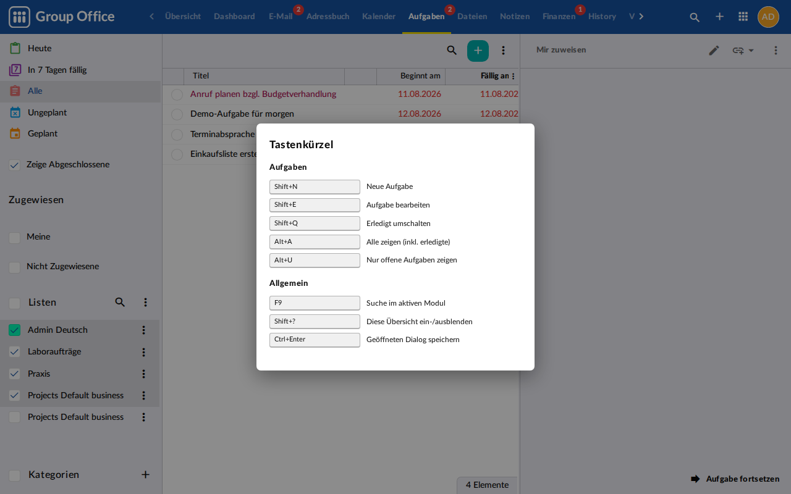Select the Ungeplant filter icon
This screenshot has width=791, height=494.
(15, 112)
